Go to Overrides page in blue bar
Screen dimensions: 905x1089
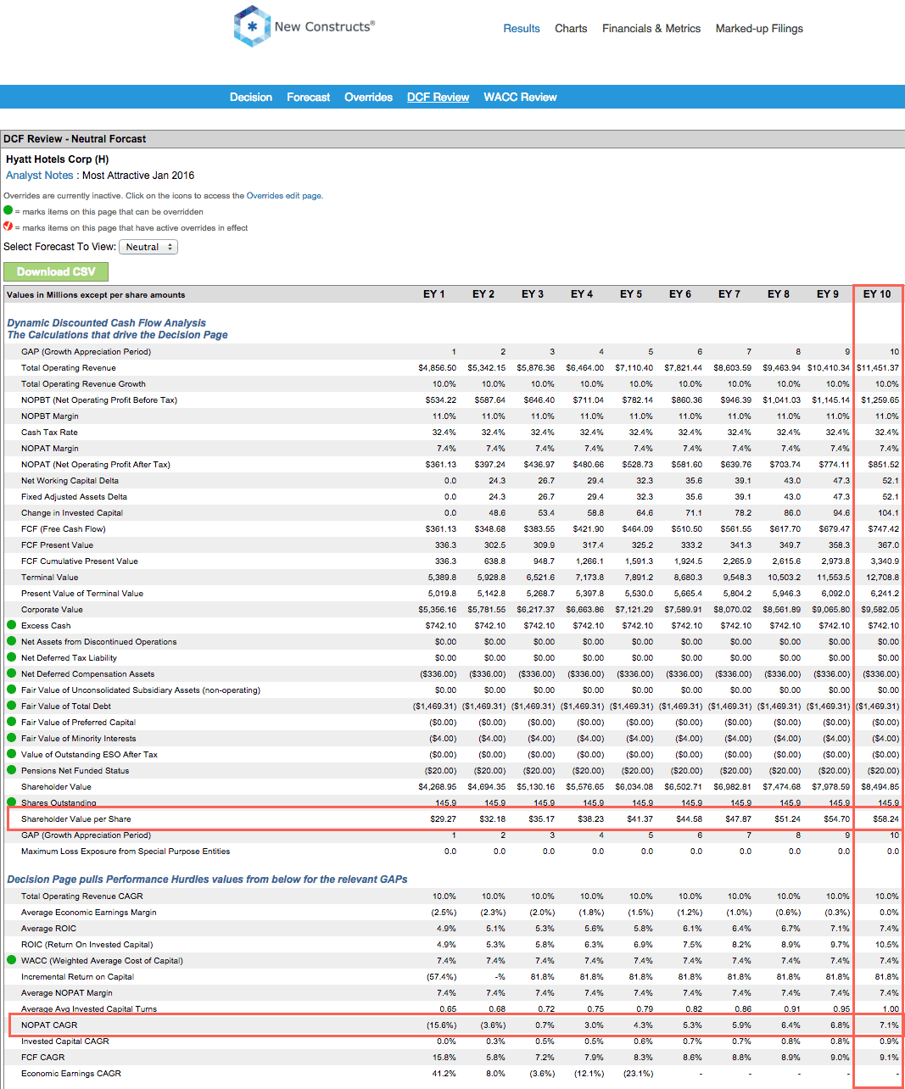368,97
